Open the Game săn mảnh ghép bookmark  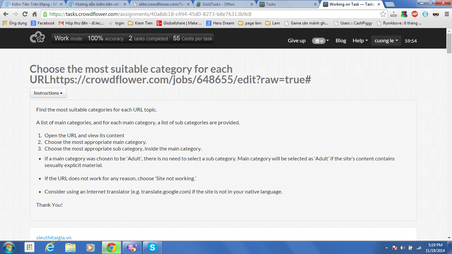click(306, 23)
